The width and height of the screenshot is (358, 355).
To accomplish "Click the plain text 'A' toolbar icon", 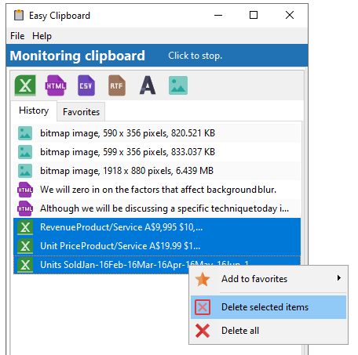I will pyautogui.click(x=148, y=85).
